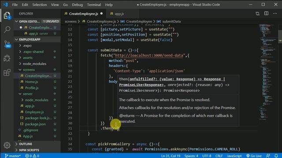
Task: Click braces icon of package.json
Action: [22, 124]
